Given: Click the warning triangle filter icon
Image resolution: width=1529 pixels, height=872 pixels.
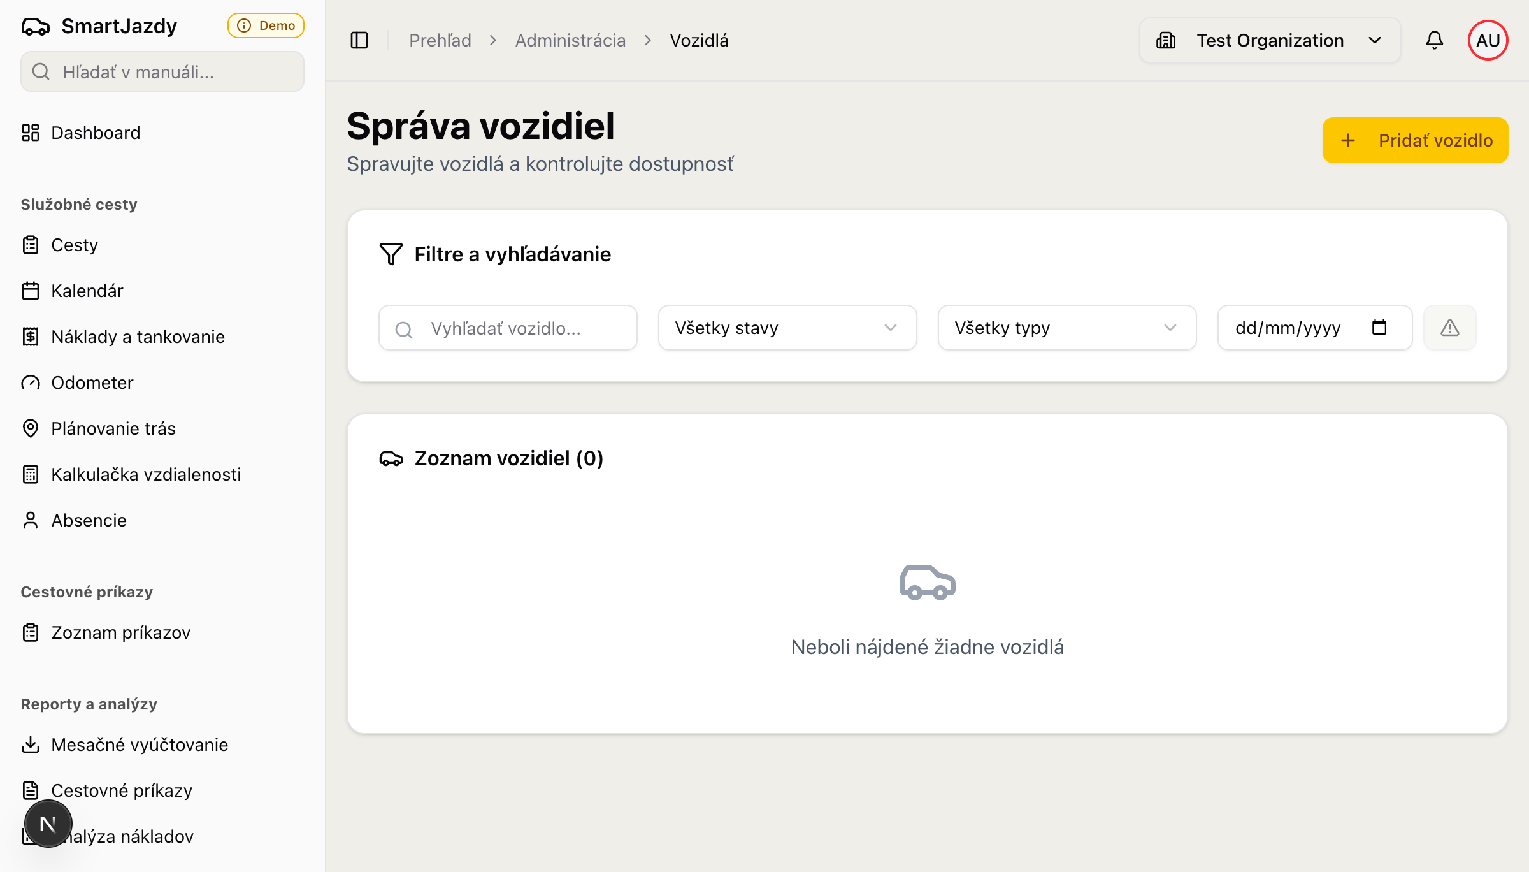Looking at the screenshot, I should coord(1449,328).
